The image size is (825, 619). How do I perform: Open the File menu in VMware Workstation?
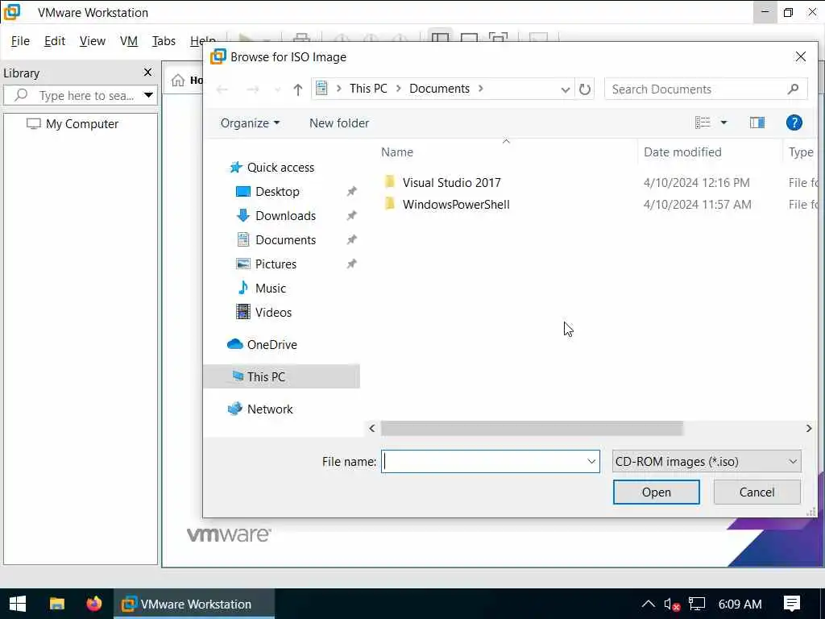[20, 41]
